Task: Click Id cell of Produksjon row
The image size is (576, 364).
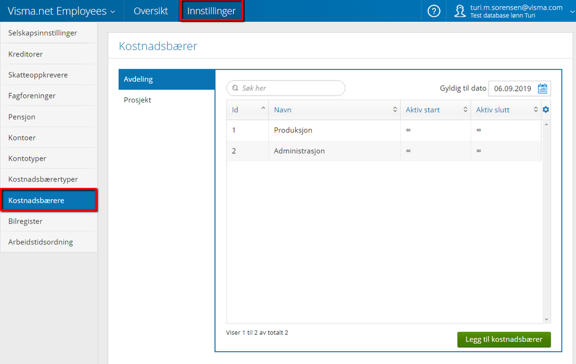Action: pos(247,130)
